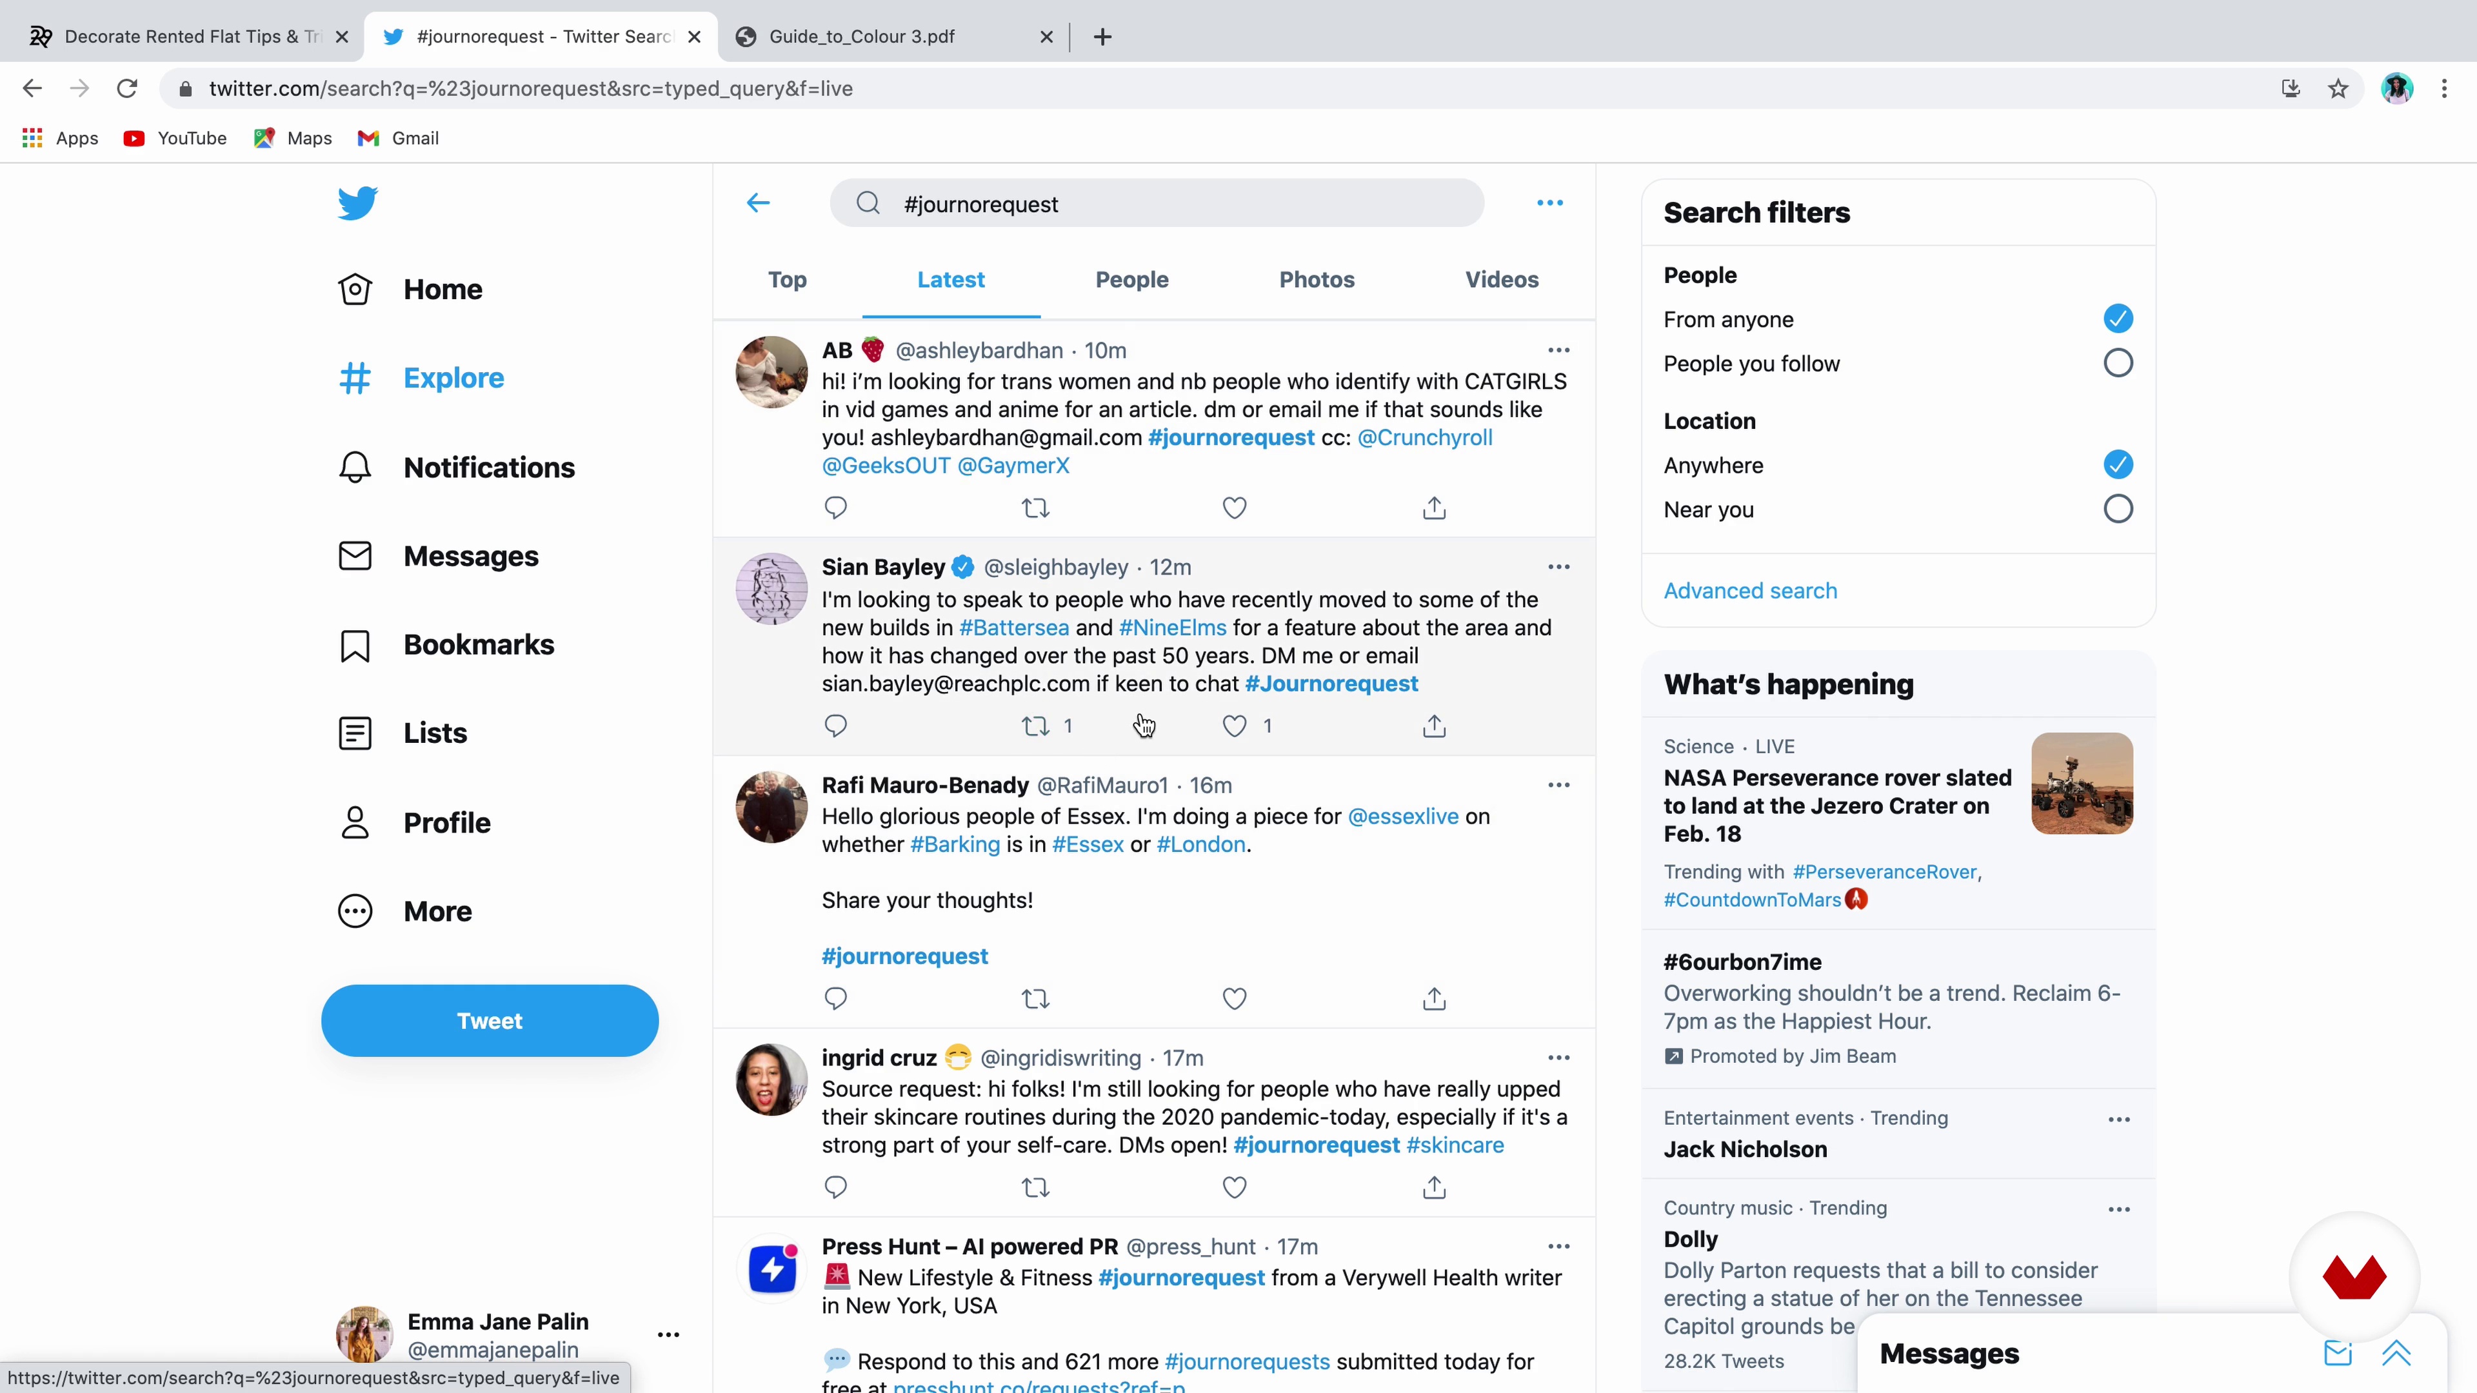Like Rafi Mauro-Benady's tweet

pos(1234,999)
